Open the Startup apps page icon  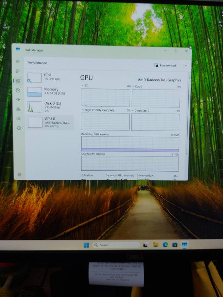[18, 100]
